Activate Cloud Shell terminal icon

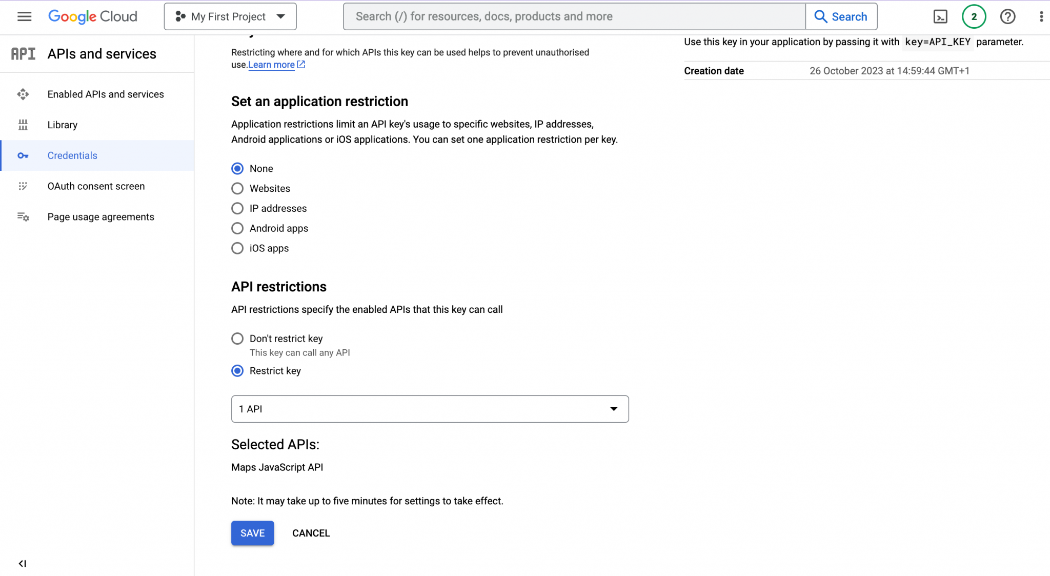(940, 16)
